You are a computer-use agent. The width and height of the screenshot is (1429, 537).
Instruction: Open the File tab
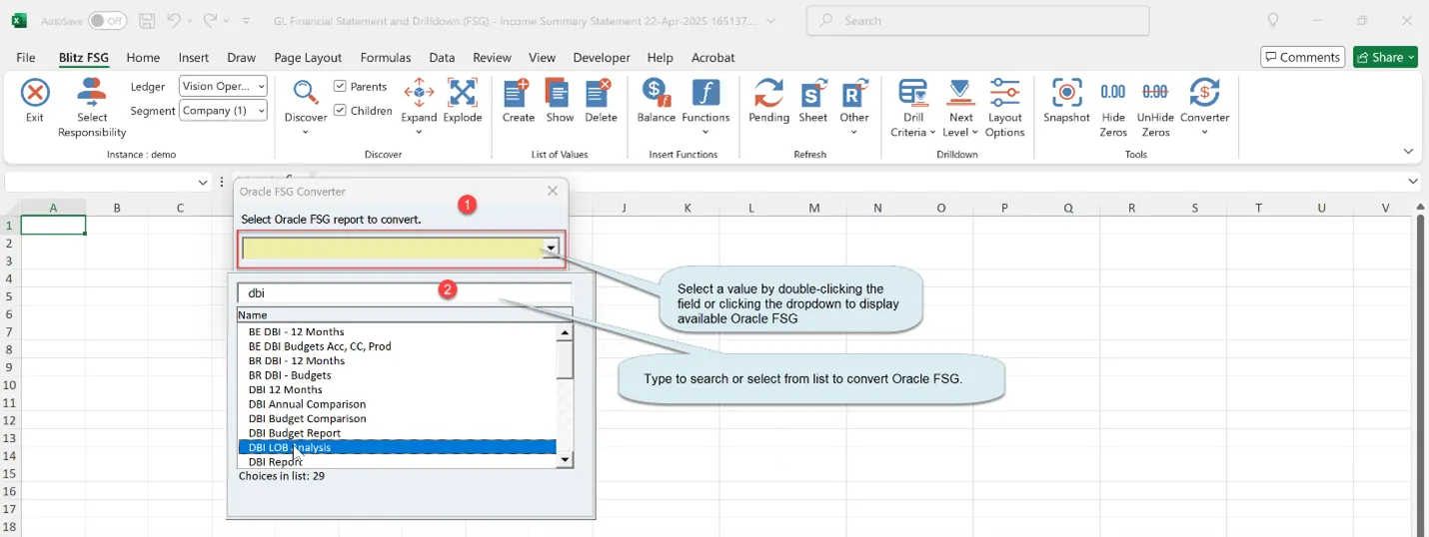pyautogui.click(x=26, y=58)
